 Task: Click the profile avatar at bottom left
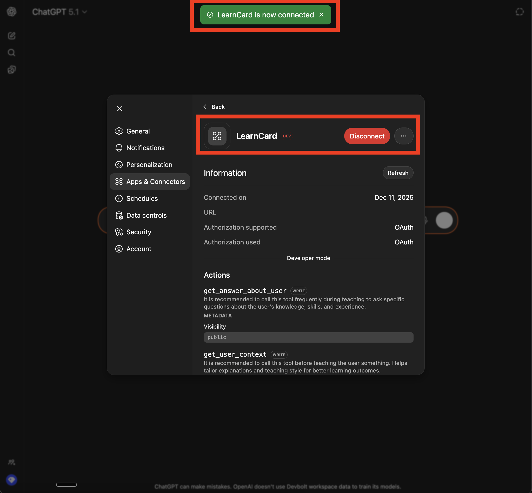11,480
